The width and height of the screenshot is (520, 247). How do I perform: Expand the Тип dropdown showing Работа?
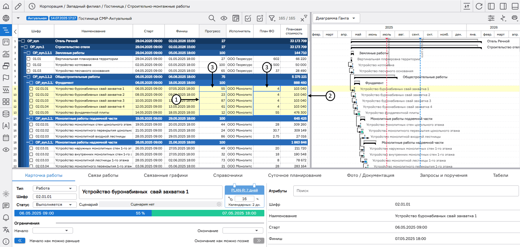54,188
